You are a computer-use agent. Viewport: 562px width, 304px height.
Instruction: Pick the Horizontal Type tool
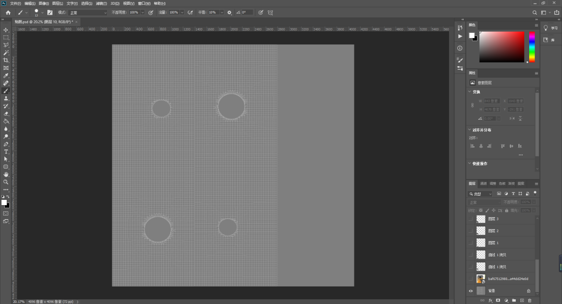point(6,151)
